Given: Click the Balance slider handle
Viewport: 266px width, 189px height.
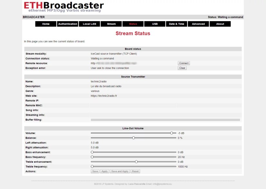Looking at the screenshot, I should click(133, 138).
